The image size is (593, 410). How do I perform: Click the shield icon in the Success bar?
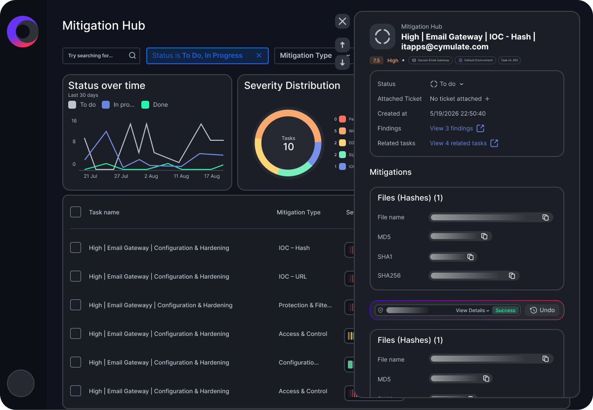coord(381,311)
